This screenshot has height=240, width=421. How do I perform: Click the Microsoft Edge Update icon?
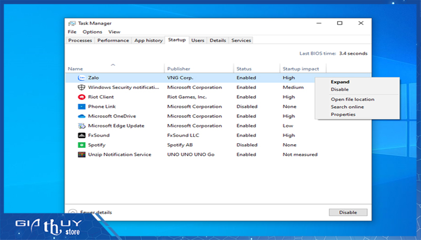(82, 126)
